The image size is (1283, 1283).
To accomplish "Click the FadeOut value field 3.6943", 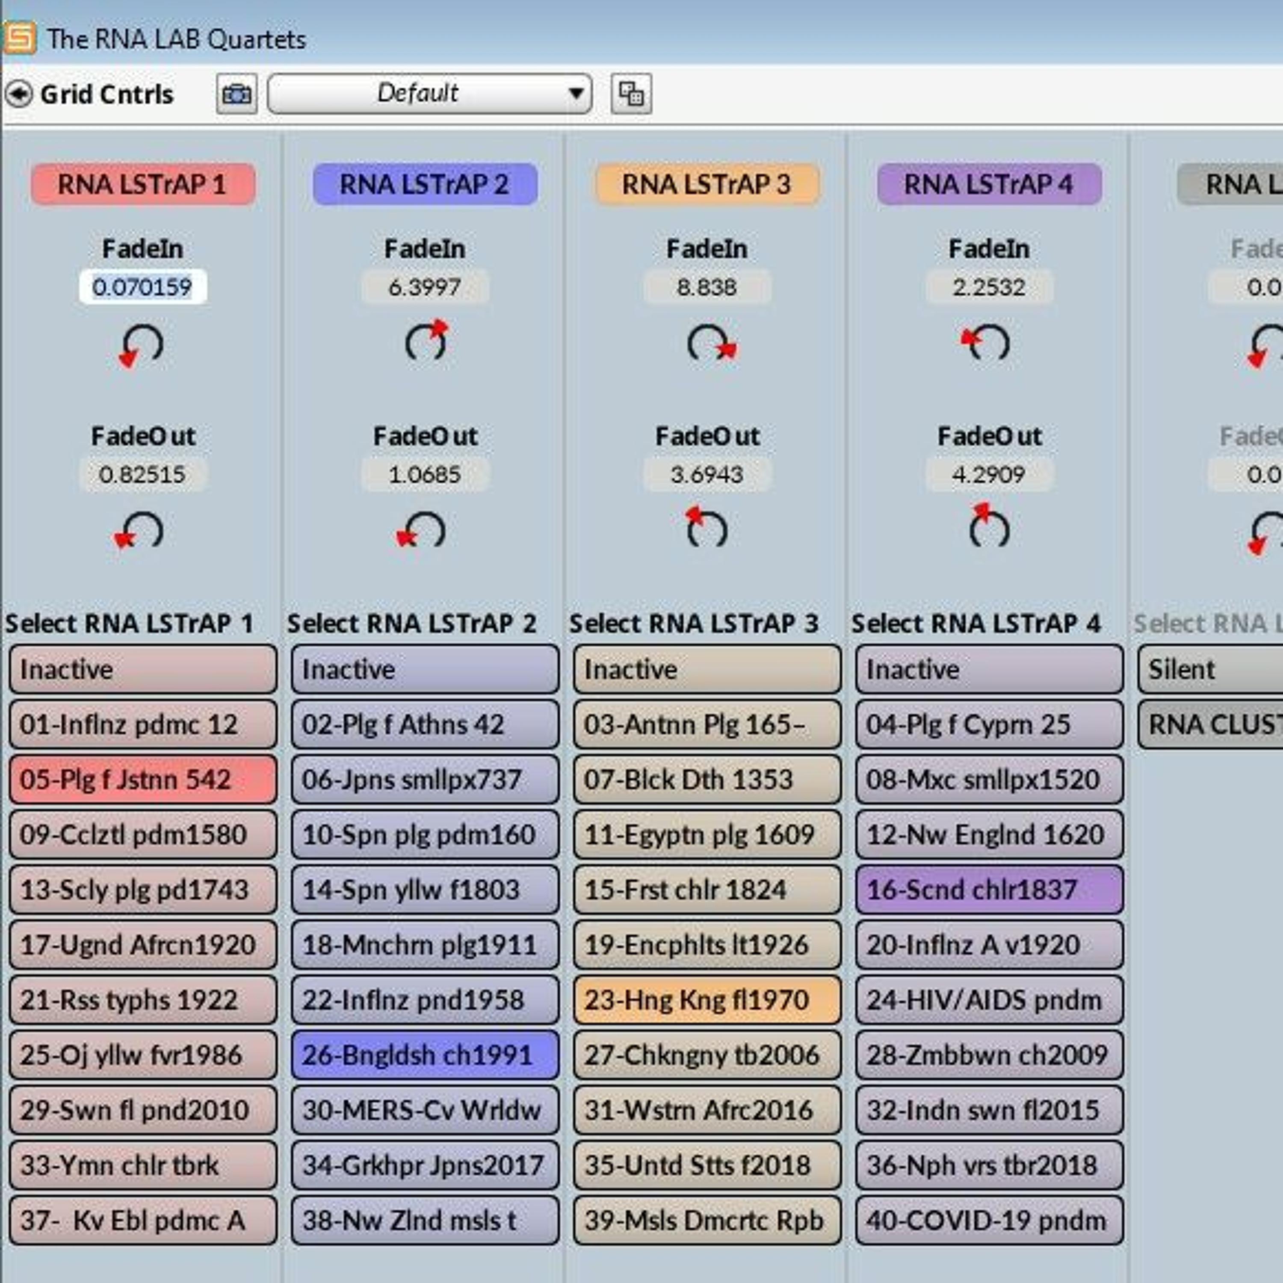I will coord(707,474).
